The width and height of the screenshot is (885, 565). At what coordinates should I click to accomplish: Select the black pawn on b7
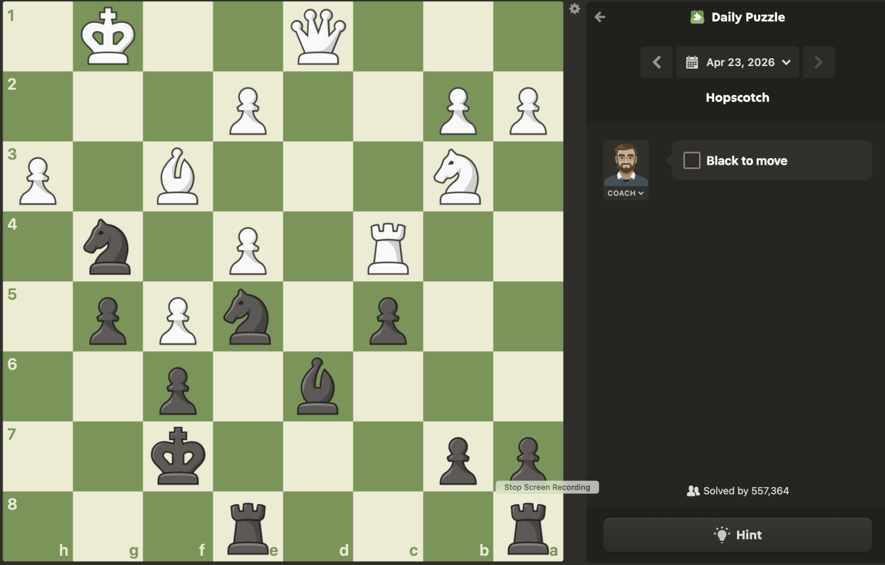click(x=458, y=460)
